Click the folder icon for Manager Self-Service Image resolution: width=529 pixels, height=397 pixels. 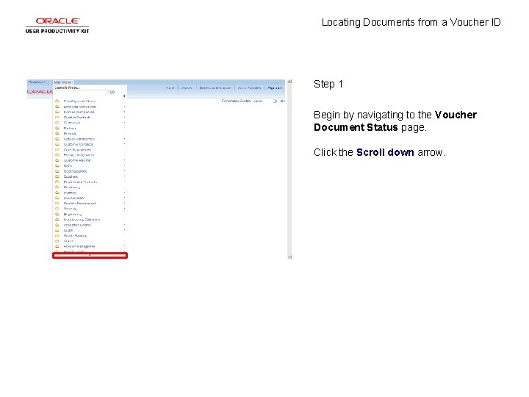[x=57, y=112]
